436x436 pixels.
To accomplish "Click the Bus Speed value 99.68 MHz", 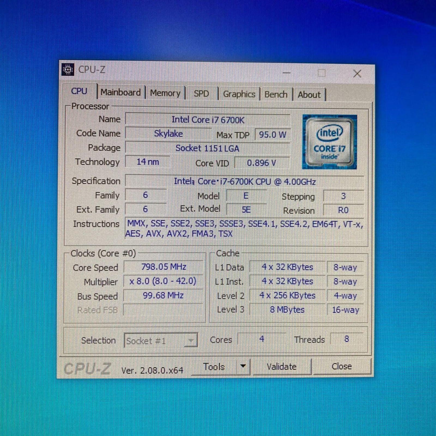I will (163, 295).
